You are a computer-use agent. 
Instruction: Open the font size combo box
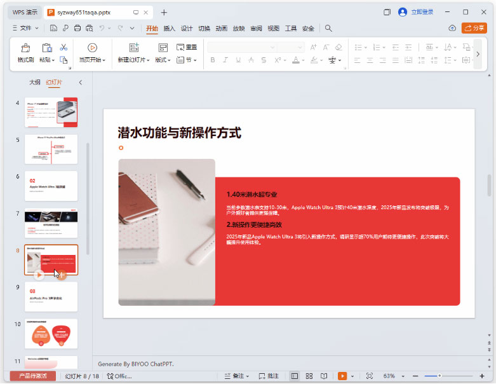point(290,48)
